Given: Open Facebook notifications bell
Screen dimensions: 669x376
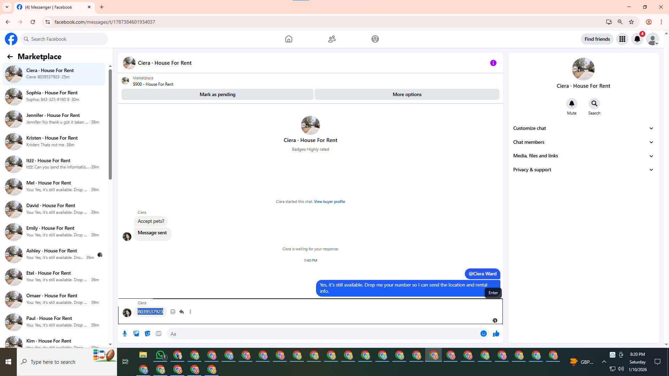Looking at the screenshot, I should pyautogui.click(x=637, y=39).
